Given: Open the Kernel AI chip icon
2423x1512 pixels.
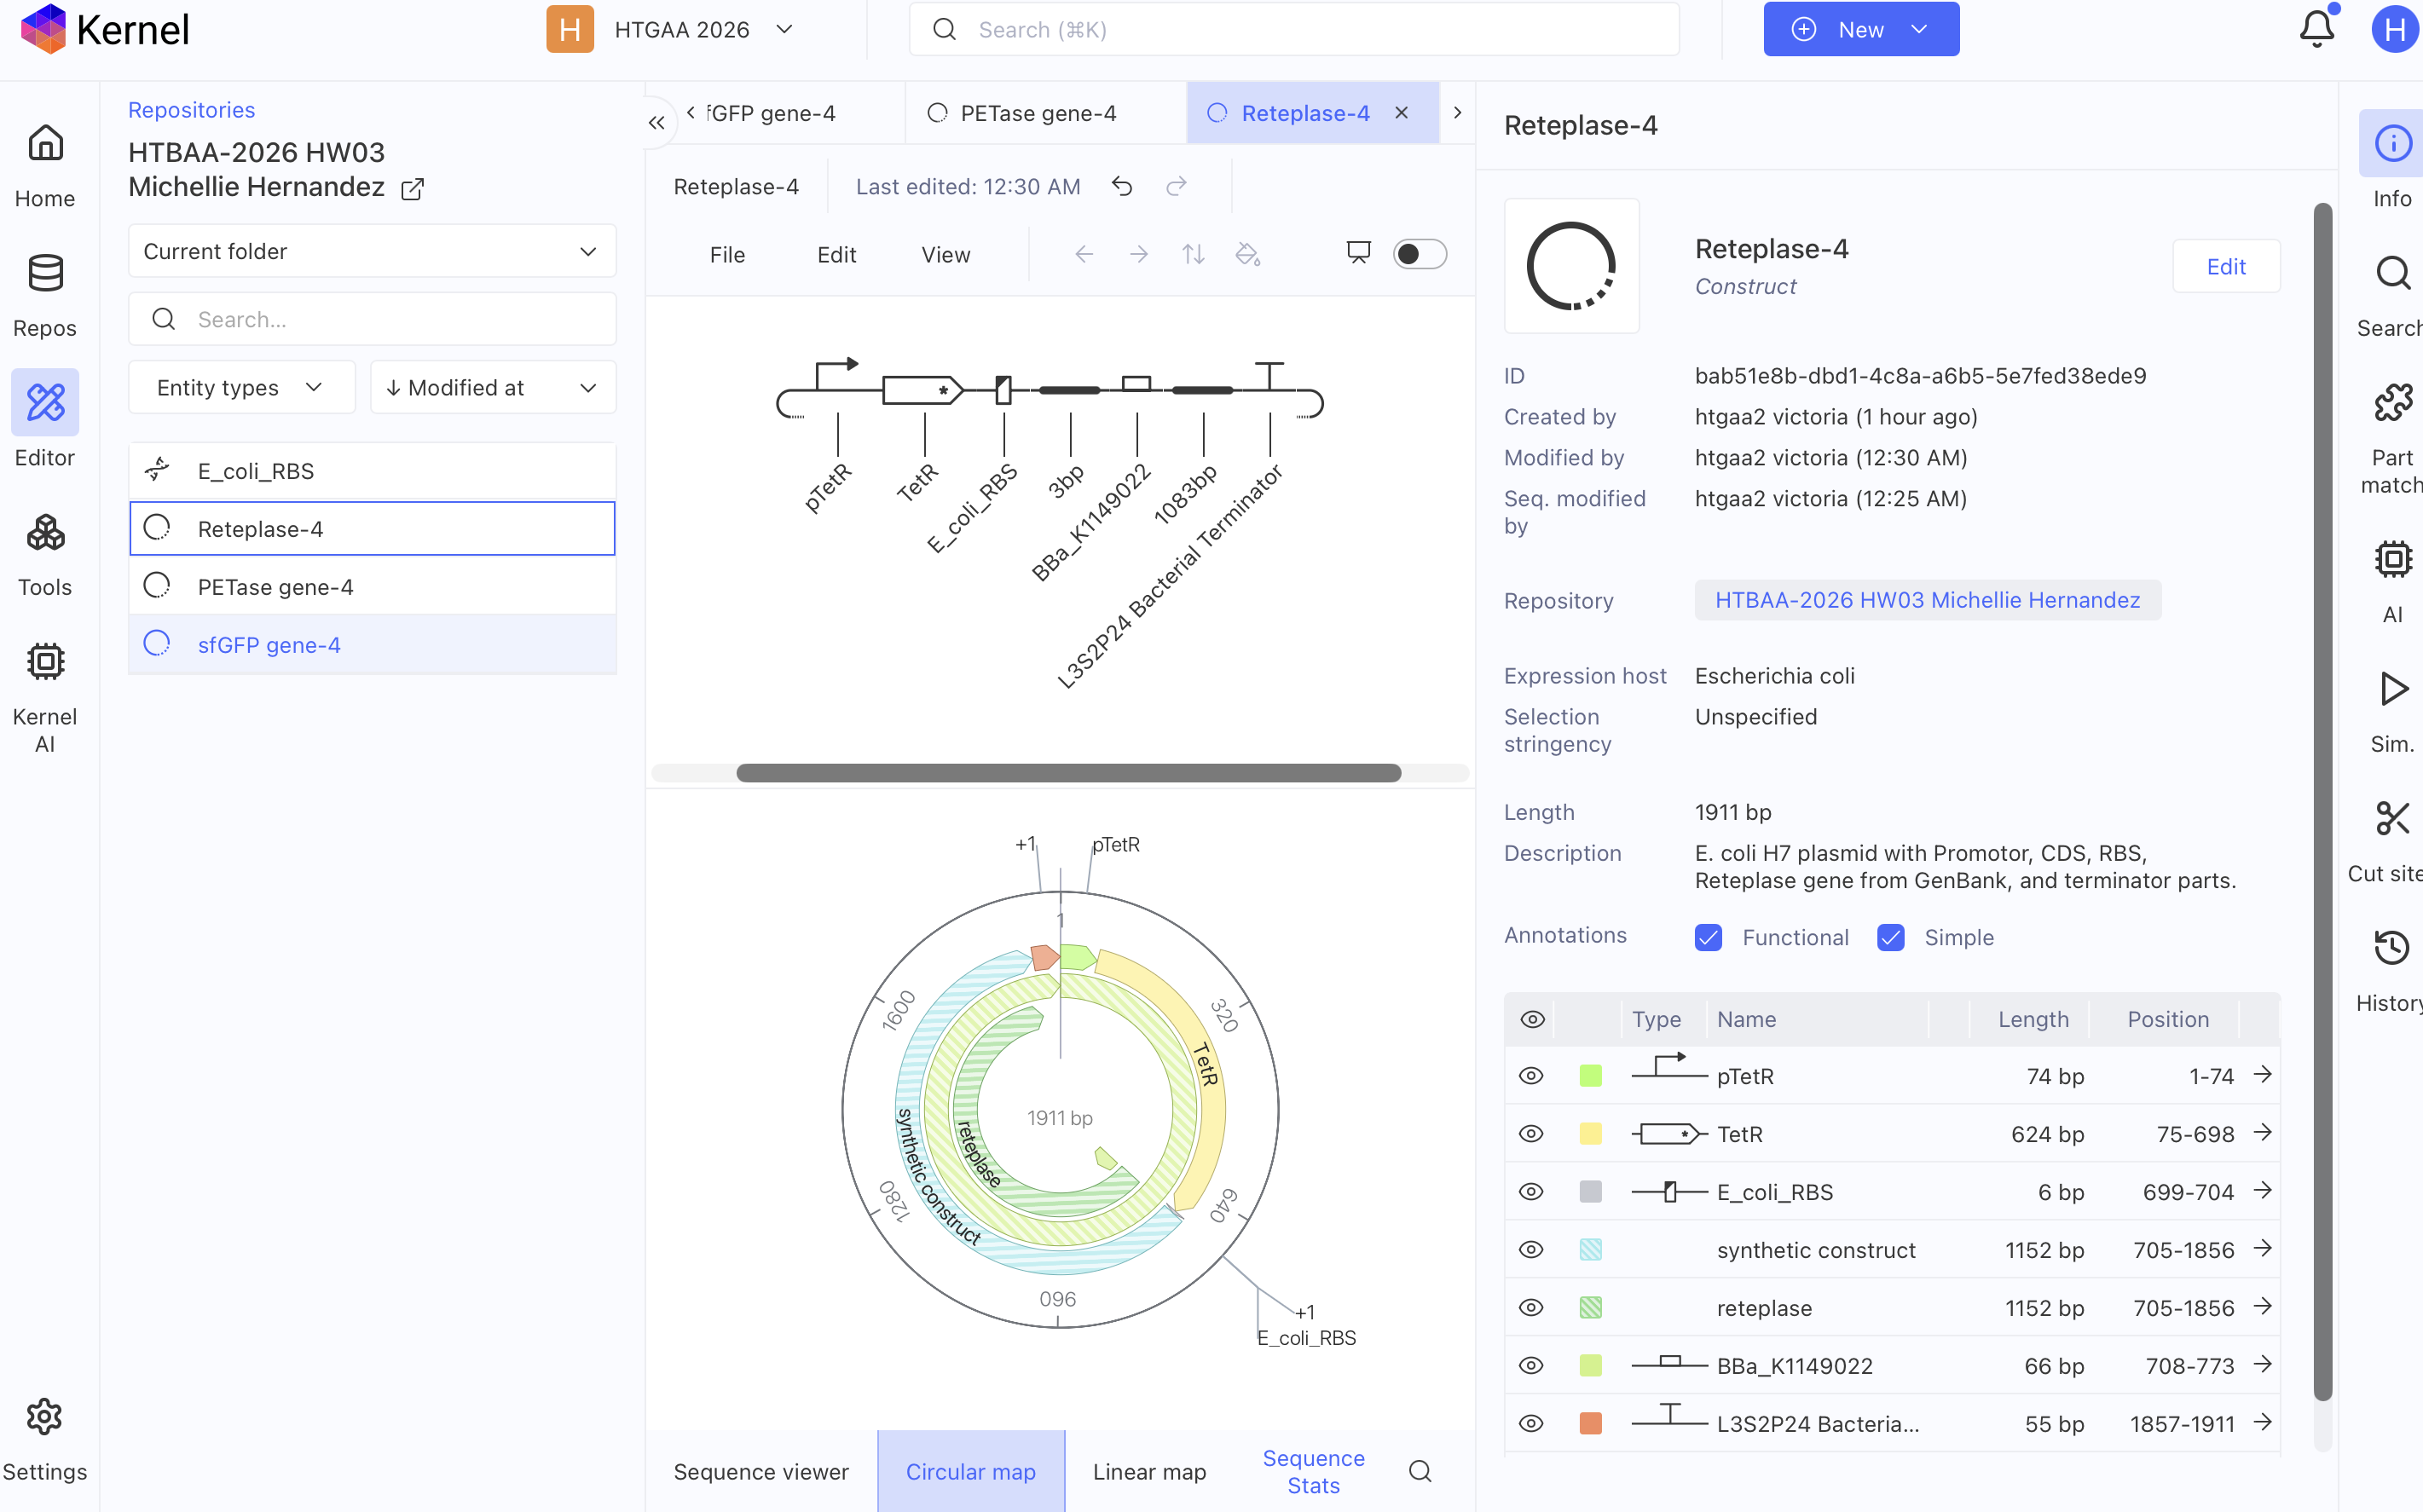Looking at the screenshot, I should 45,662.
